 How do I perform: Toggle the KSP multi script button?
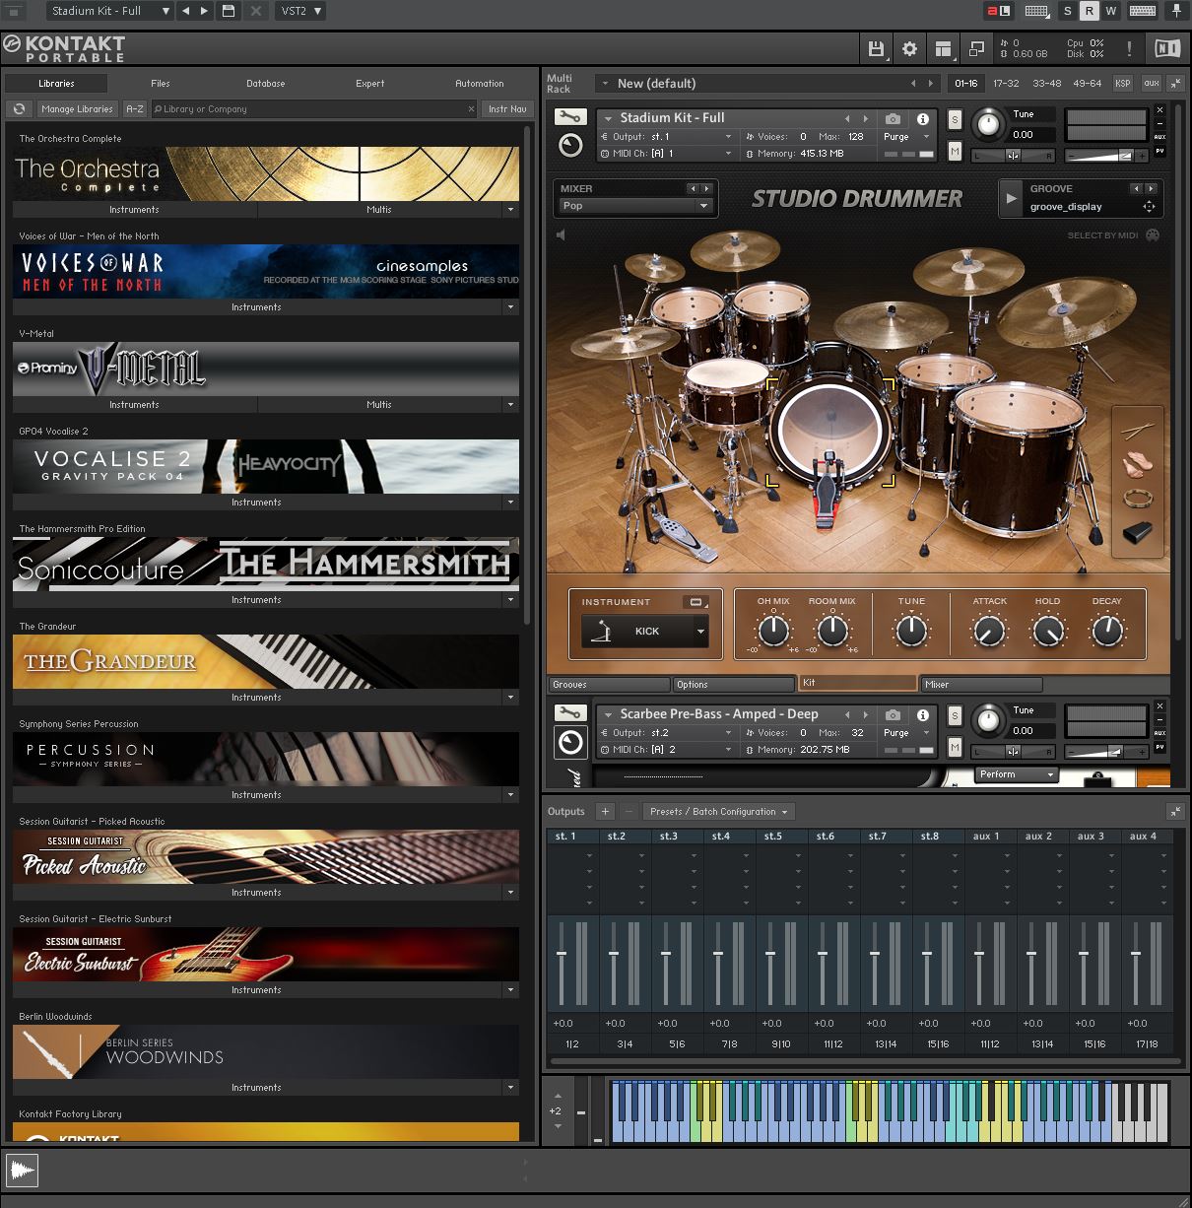point(1123,84)
